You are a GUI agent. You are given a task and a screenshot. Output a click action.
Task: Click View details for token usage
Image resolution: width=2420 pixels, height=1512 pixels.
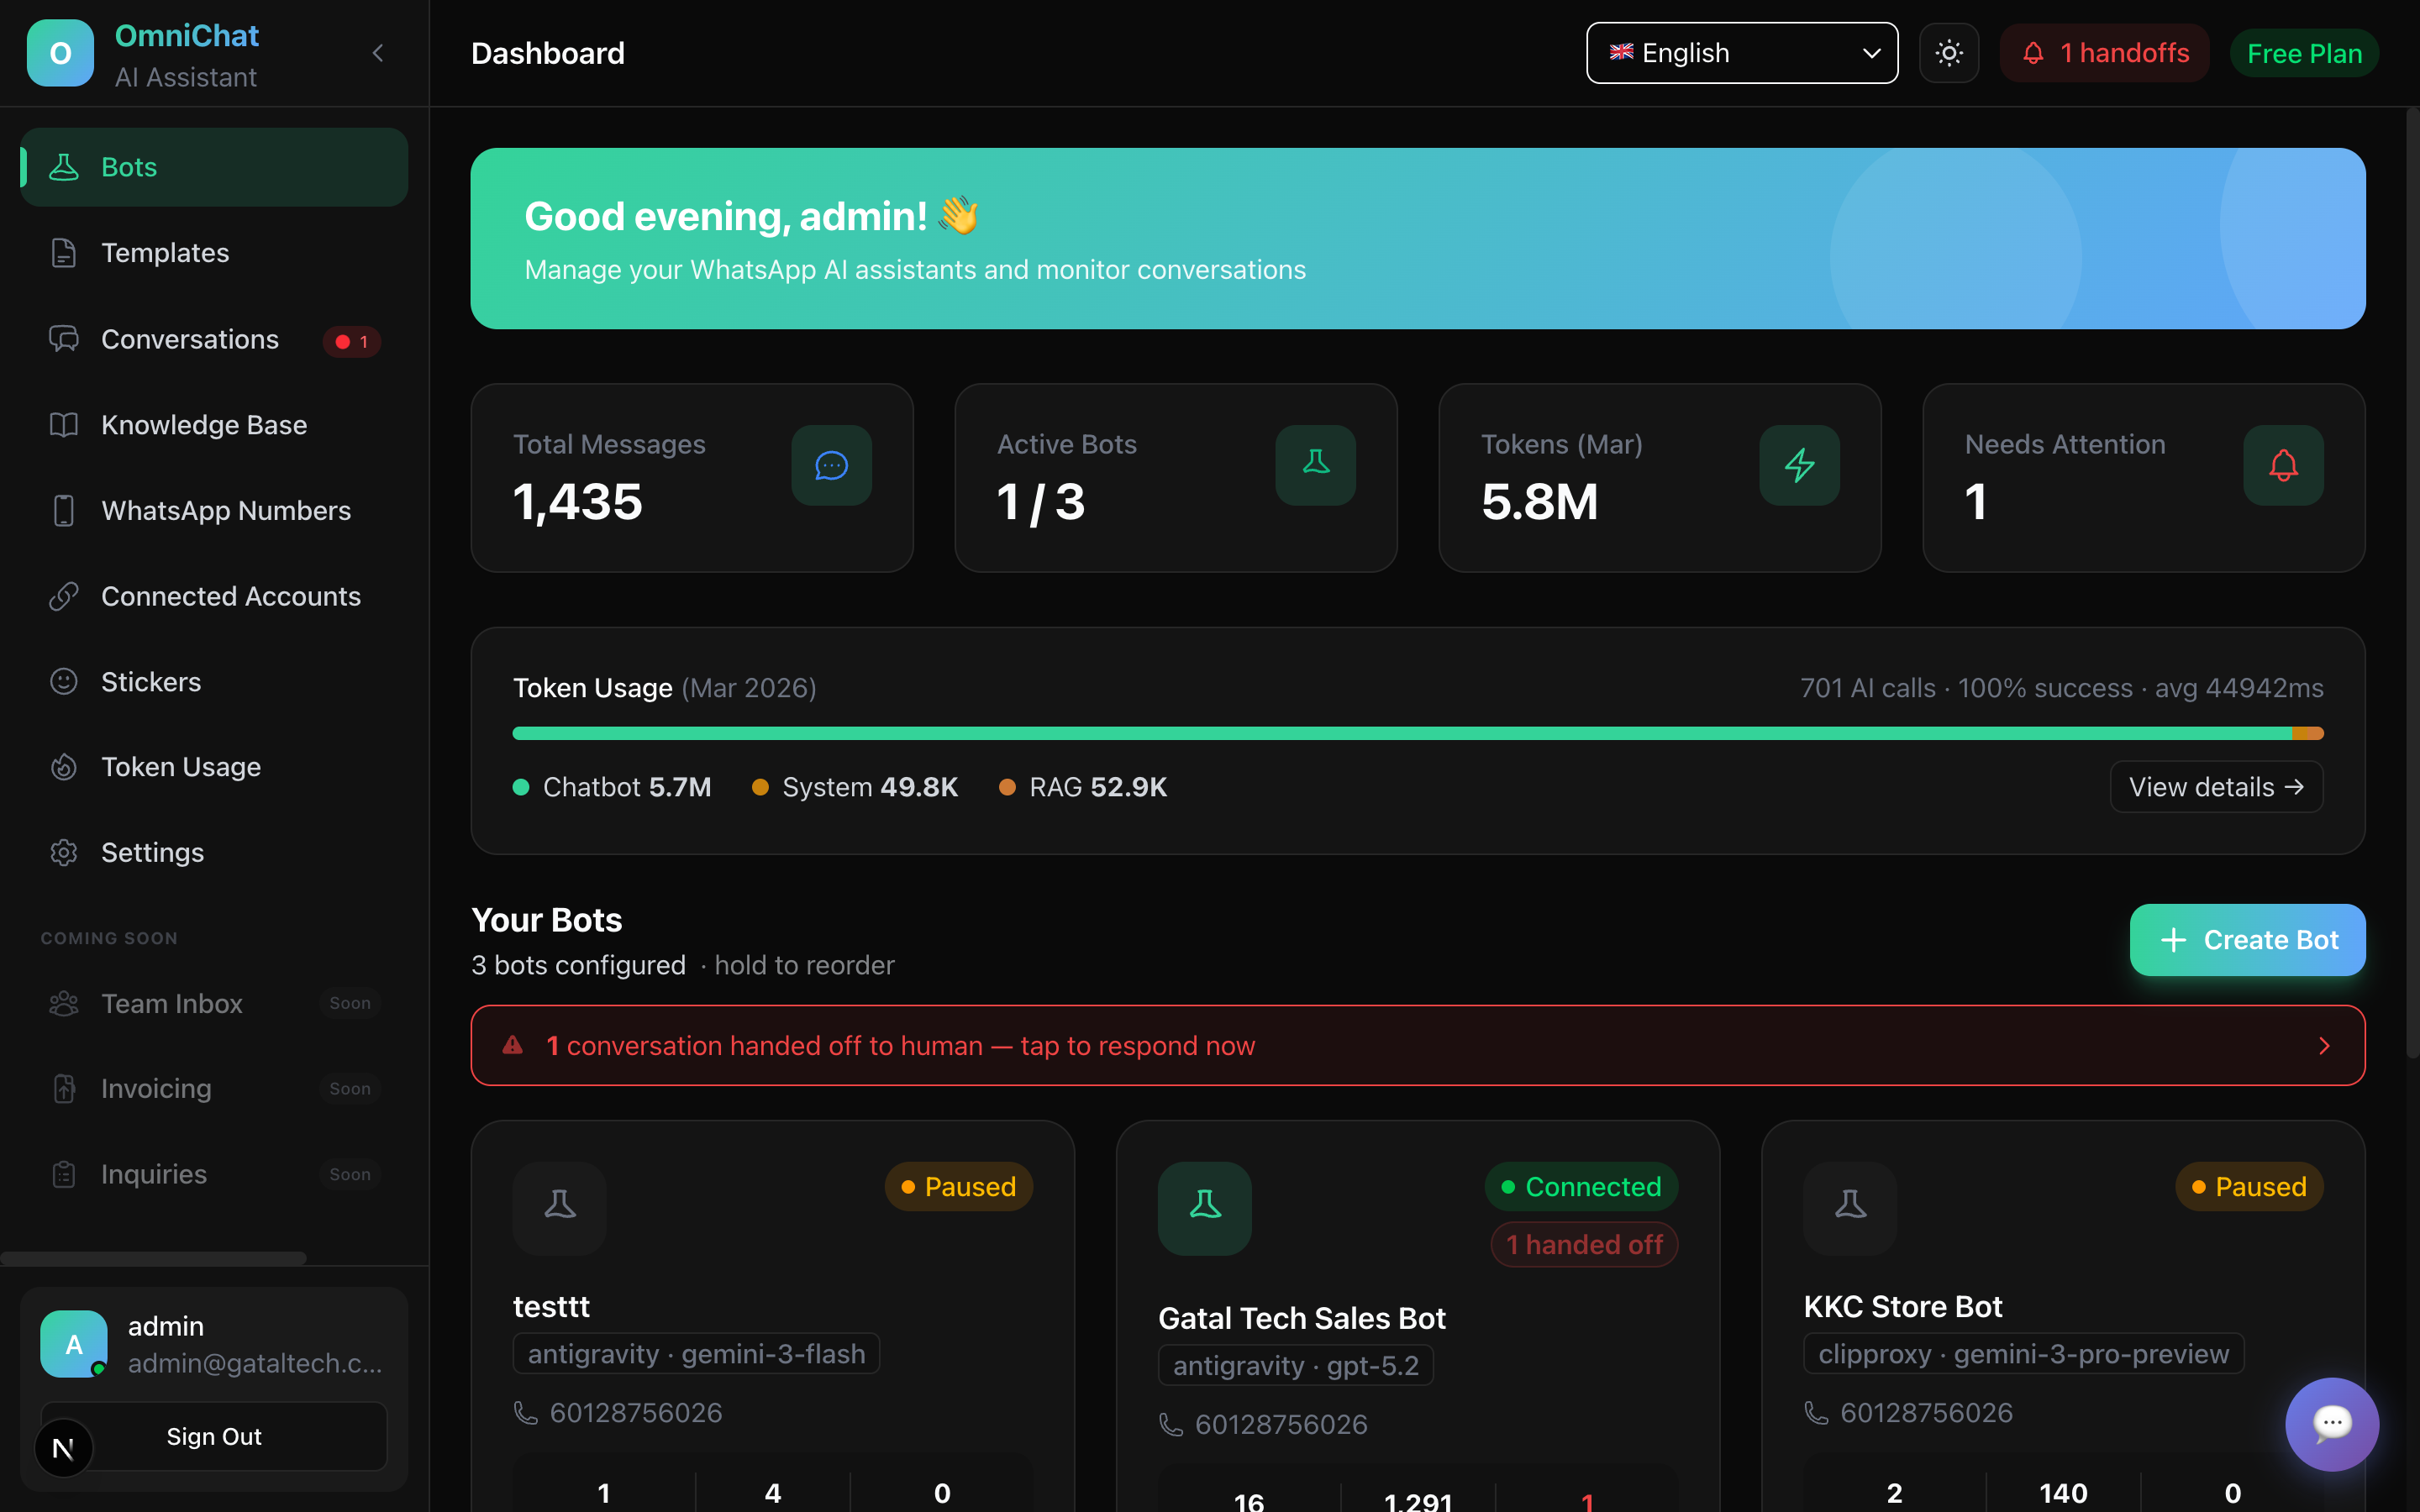click(x=2215, y=787)
